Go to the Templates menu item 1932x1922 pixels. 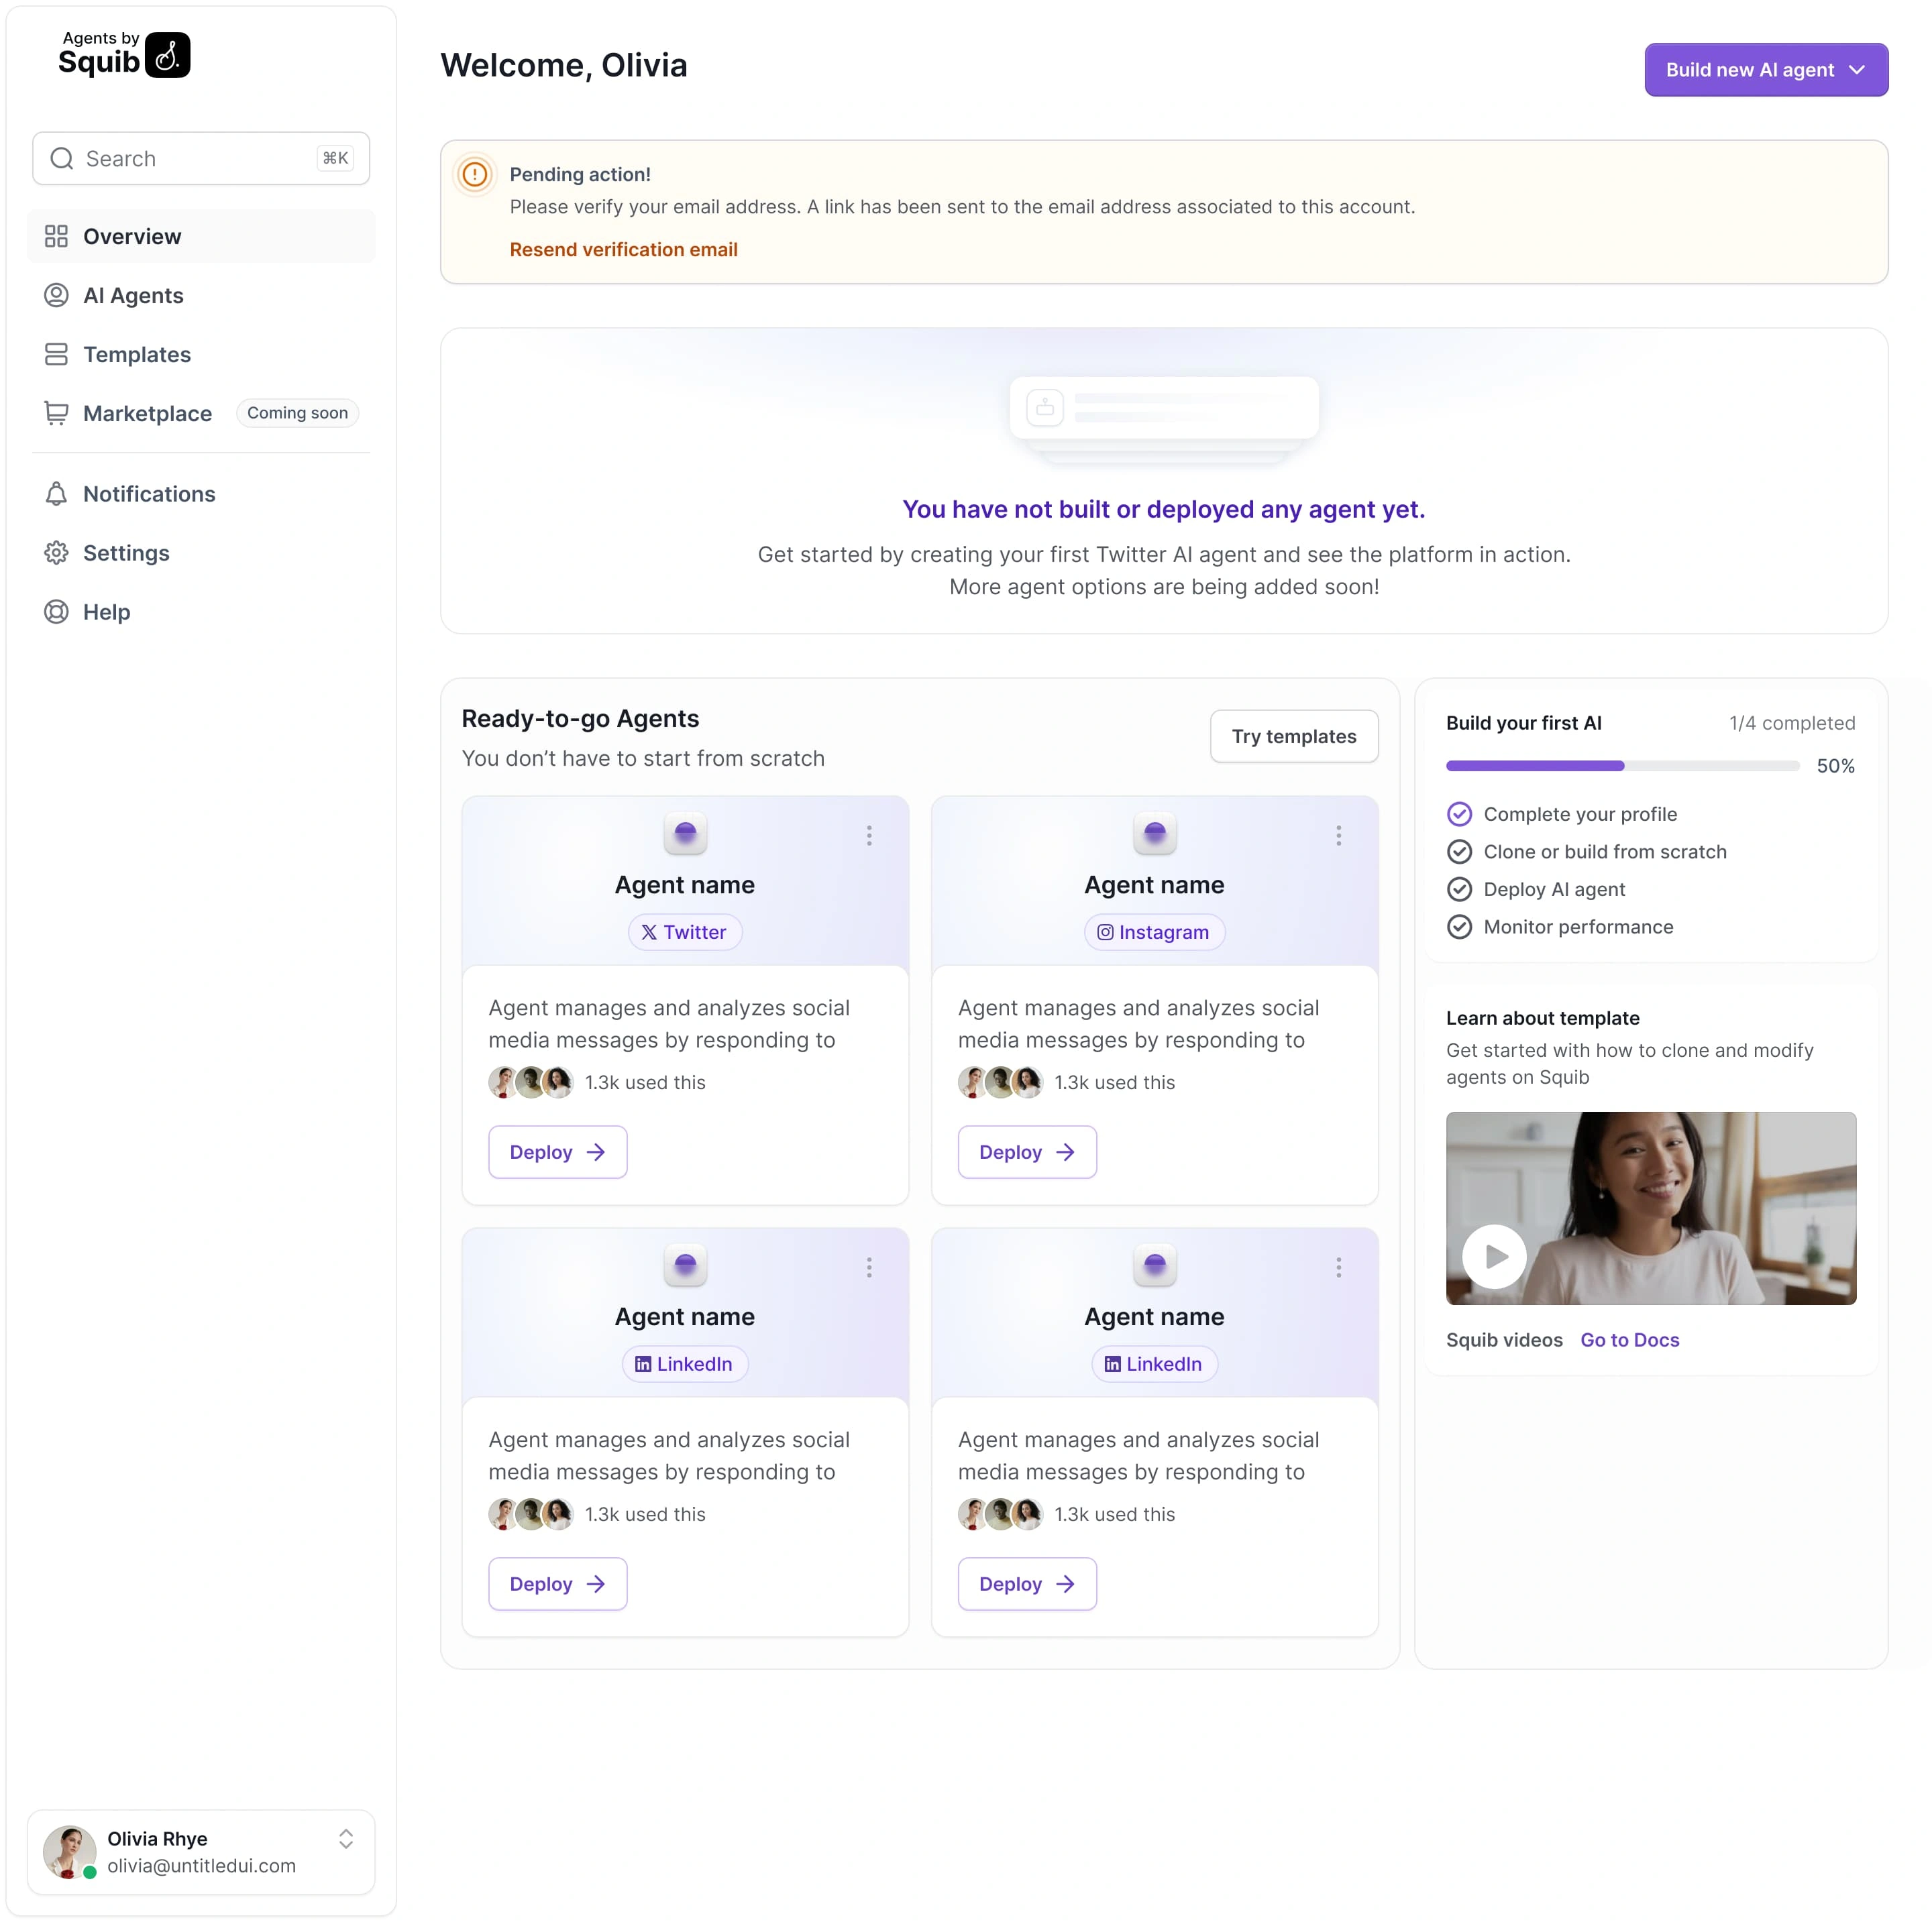click(x=137, y=355)
